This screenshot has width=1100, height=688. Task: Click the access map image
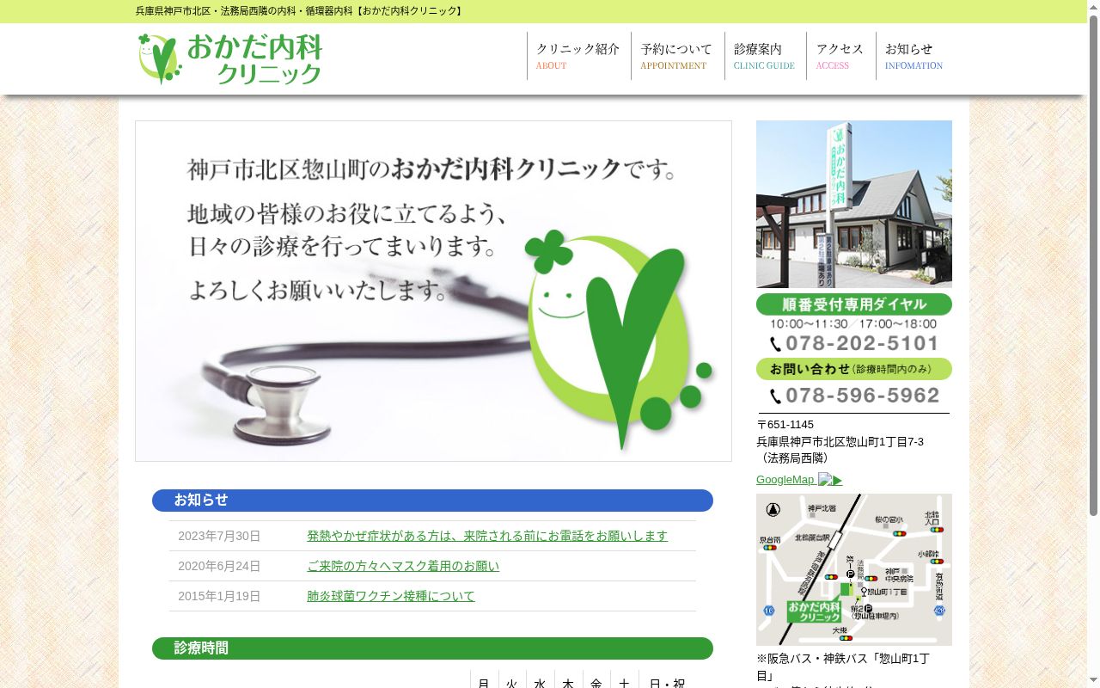854,569
